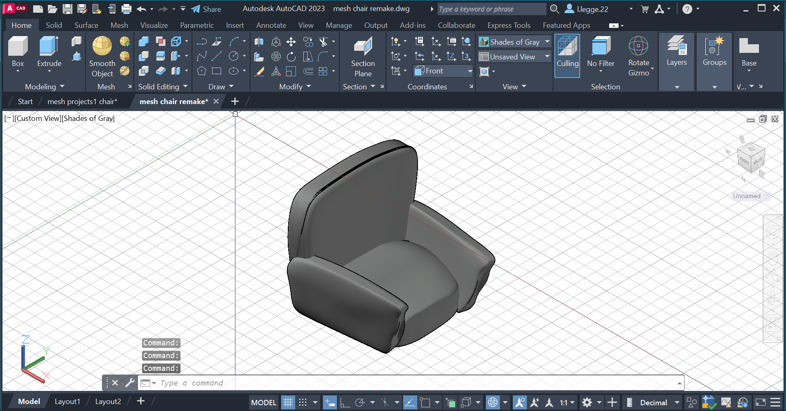The width and height of the screenshot is (786, 411).
Task: Switch to mesh projects1 chair drawing tab
Action: click(x=82, y=101)
